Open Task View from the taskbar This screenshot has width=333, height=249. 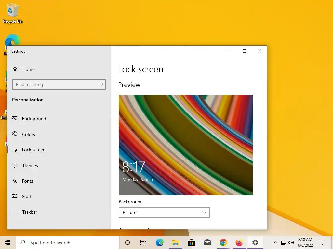143,243
